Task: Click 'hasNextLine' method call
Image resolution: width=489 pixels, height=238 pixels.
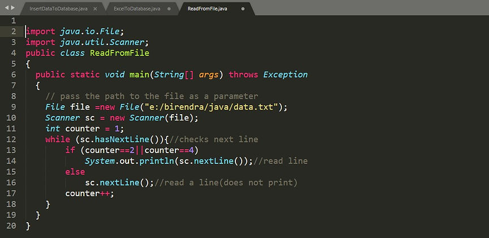Action: [x=122, y=139]
